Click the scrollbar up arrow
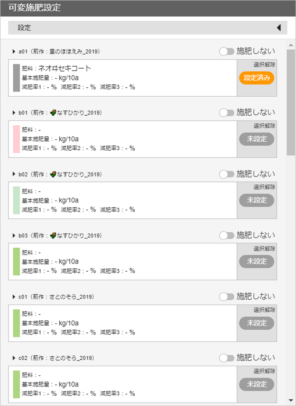The width and height of the screenshot is (296, 406). click(291, 45)
